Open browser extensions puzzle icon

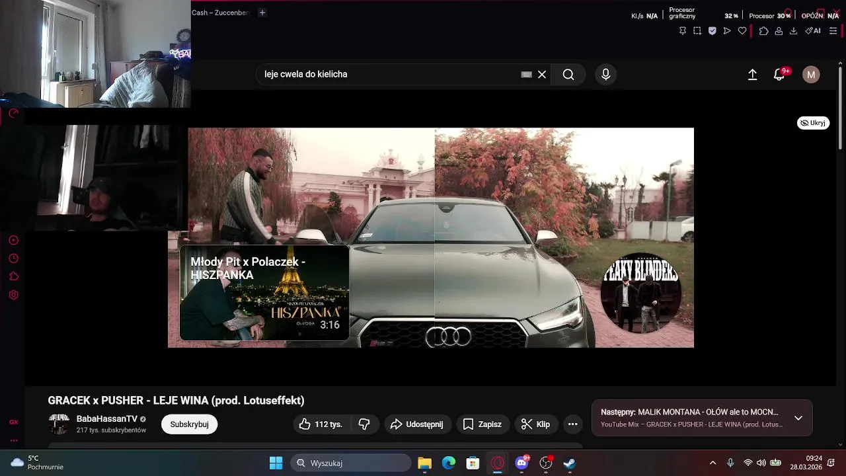(763, 31)
